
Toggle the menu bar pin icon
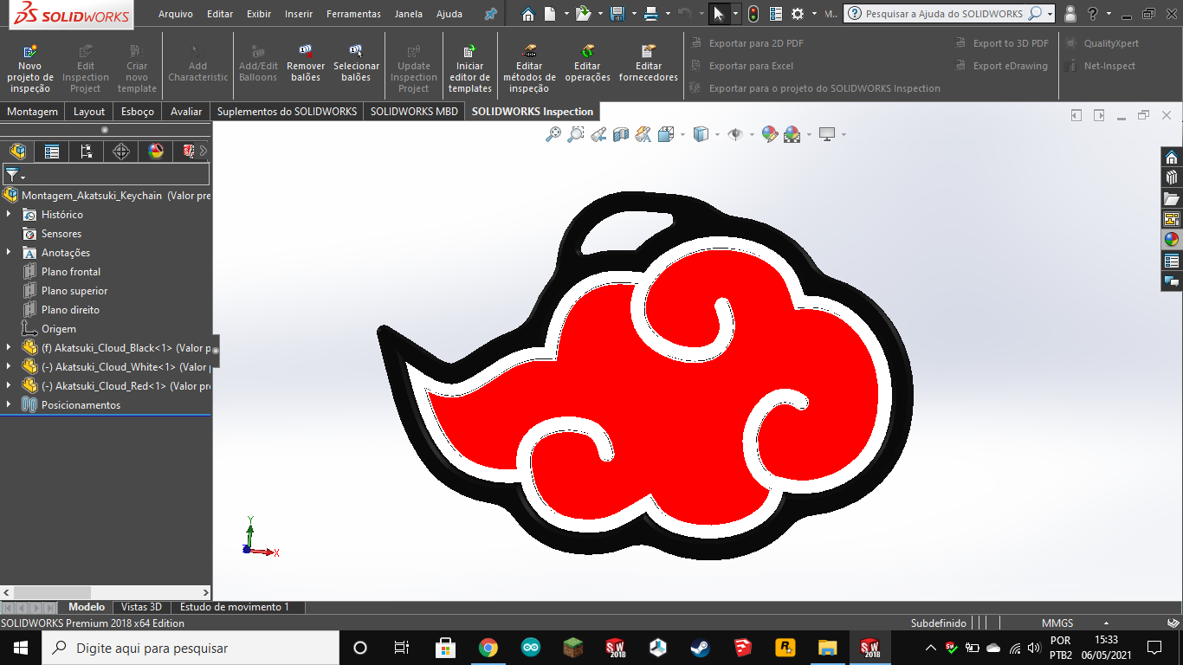point(491,14)
